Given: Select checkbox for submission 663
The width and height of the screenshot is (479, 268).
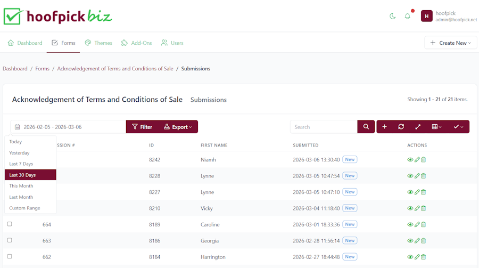Looking at the screenshot, I should (x=10, y=240).
